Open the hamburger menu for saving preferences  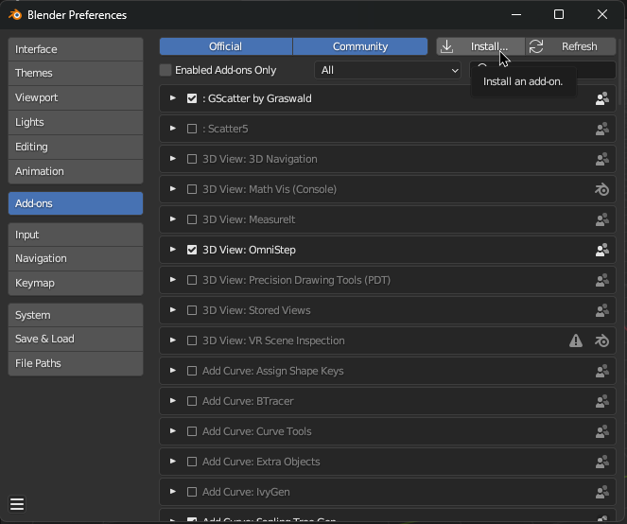(17, 504)
